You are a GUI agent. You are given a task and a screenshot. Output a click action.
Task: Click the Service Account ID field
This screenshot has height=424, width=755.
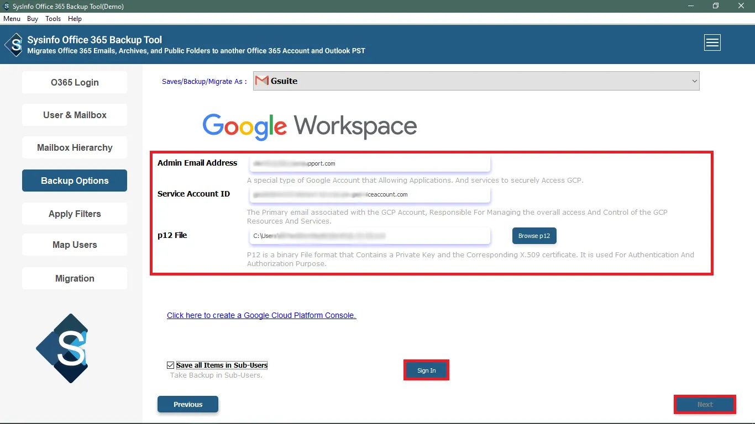click(x=369, y=194)
